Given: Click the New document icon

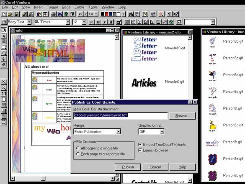Looking at the screenshot, I should pos(4,14).
